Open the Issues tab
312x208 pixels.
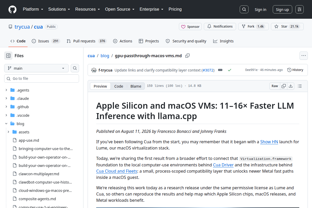46,41
